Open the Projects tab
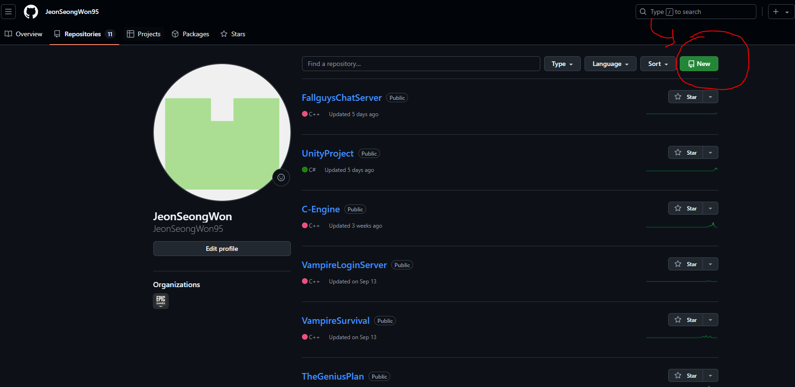The height and width of the screenshot is (387, 795). coord(144,34)
